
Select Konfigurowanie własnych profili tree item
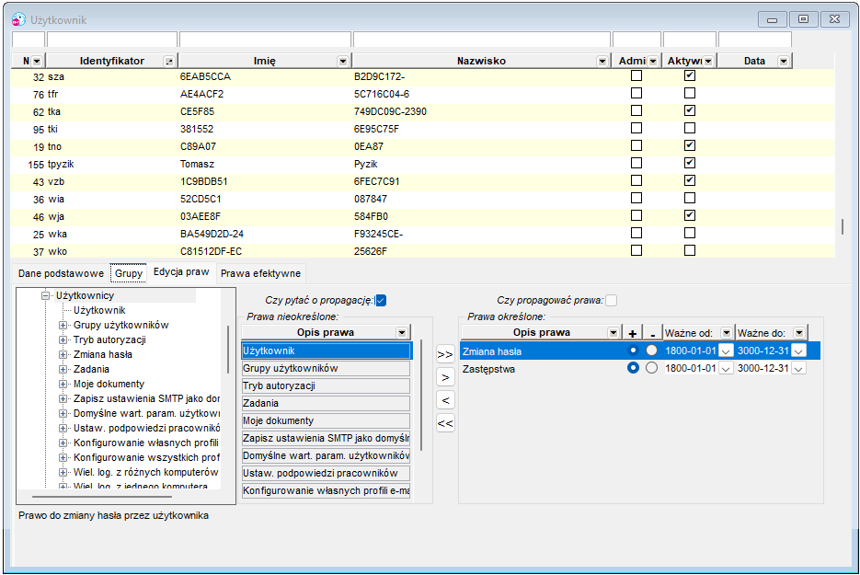[146, 443]
